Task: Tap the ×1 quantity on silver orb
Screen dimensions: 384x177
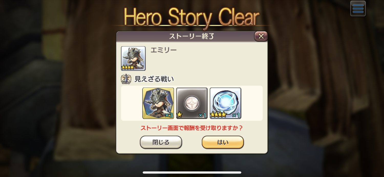Action: point(202,115)
